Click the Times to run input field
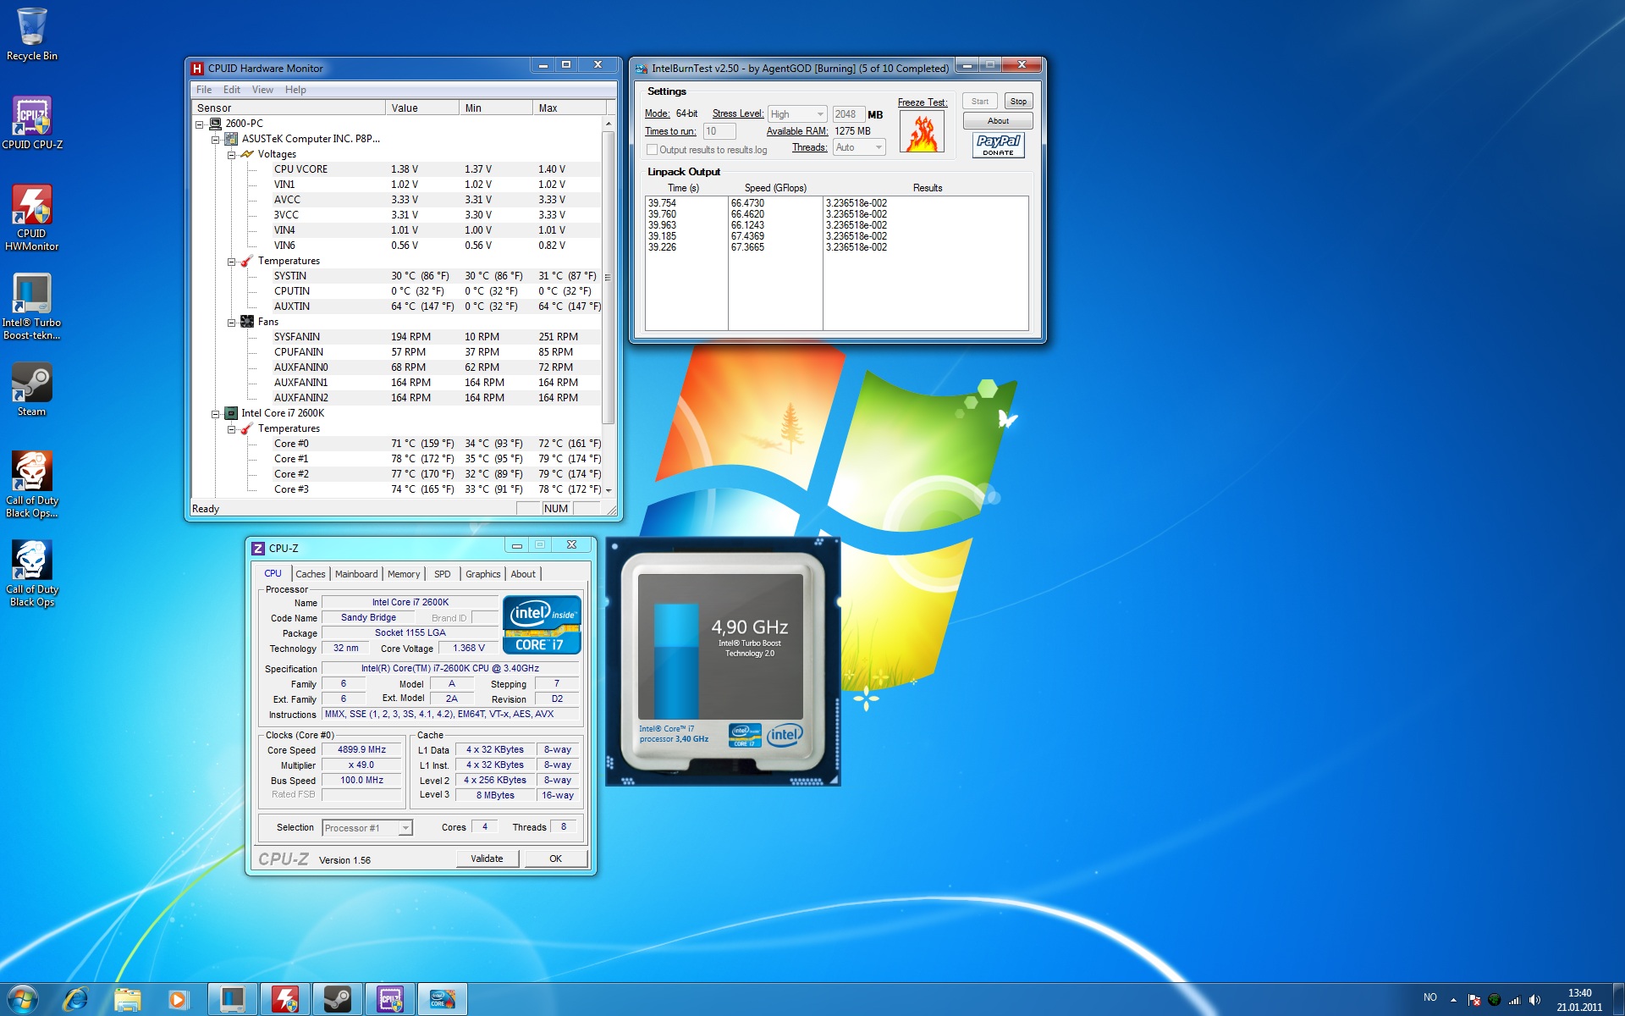This screenshot has height=1016, width=1625. point(719,131)
